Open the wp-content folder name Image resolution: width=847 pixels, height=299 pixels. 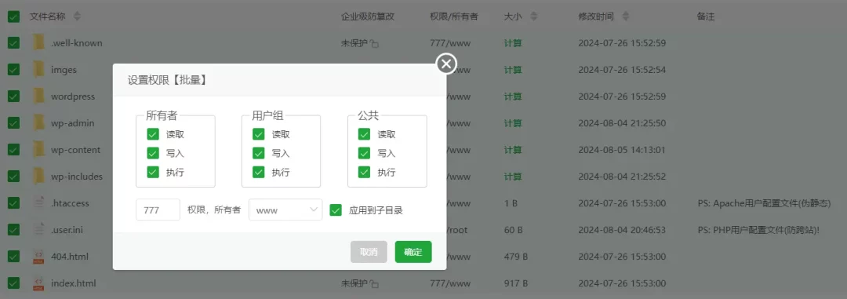[x=75, y=150]
